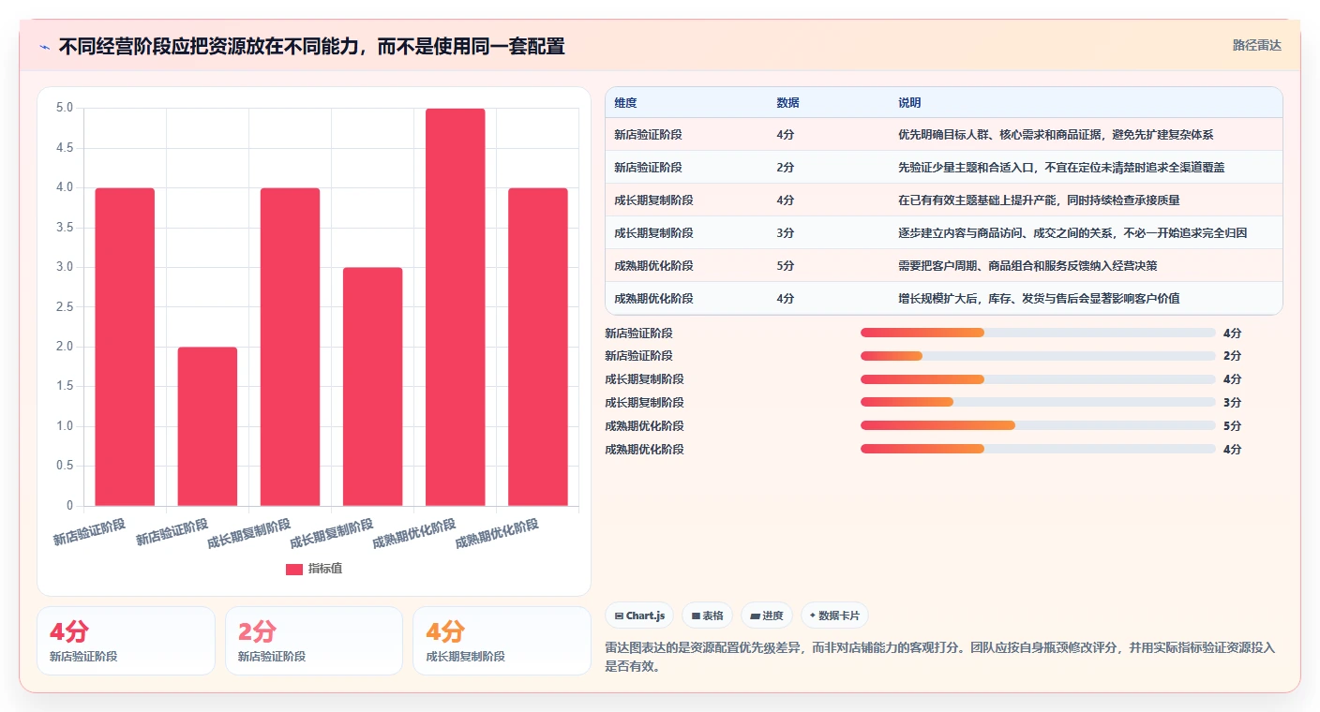Click the 成熟期优化阶段 chart bar valued 5
The width and height of the screenshot is (1320, 712).
coord(455,307)
